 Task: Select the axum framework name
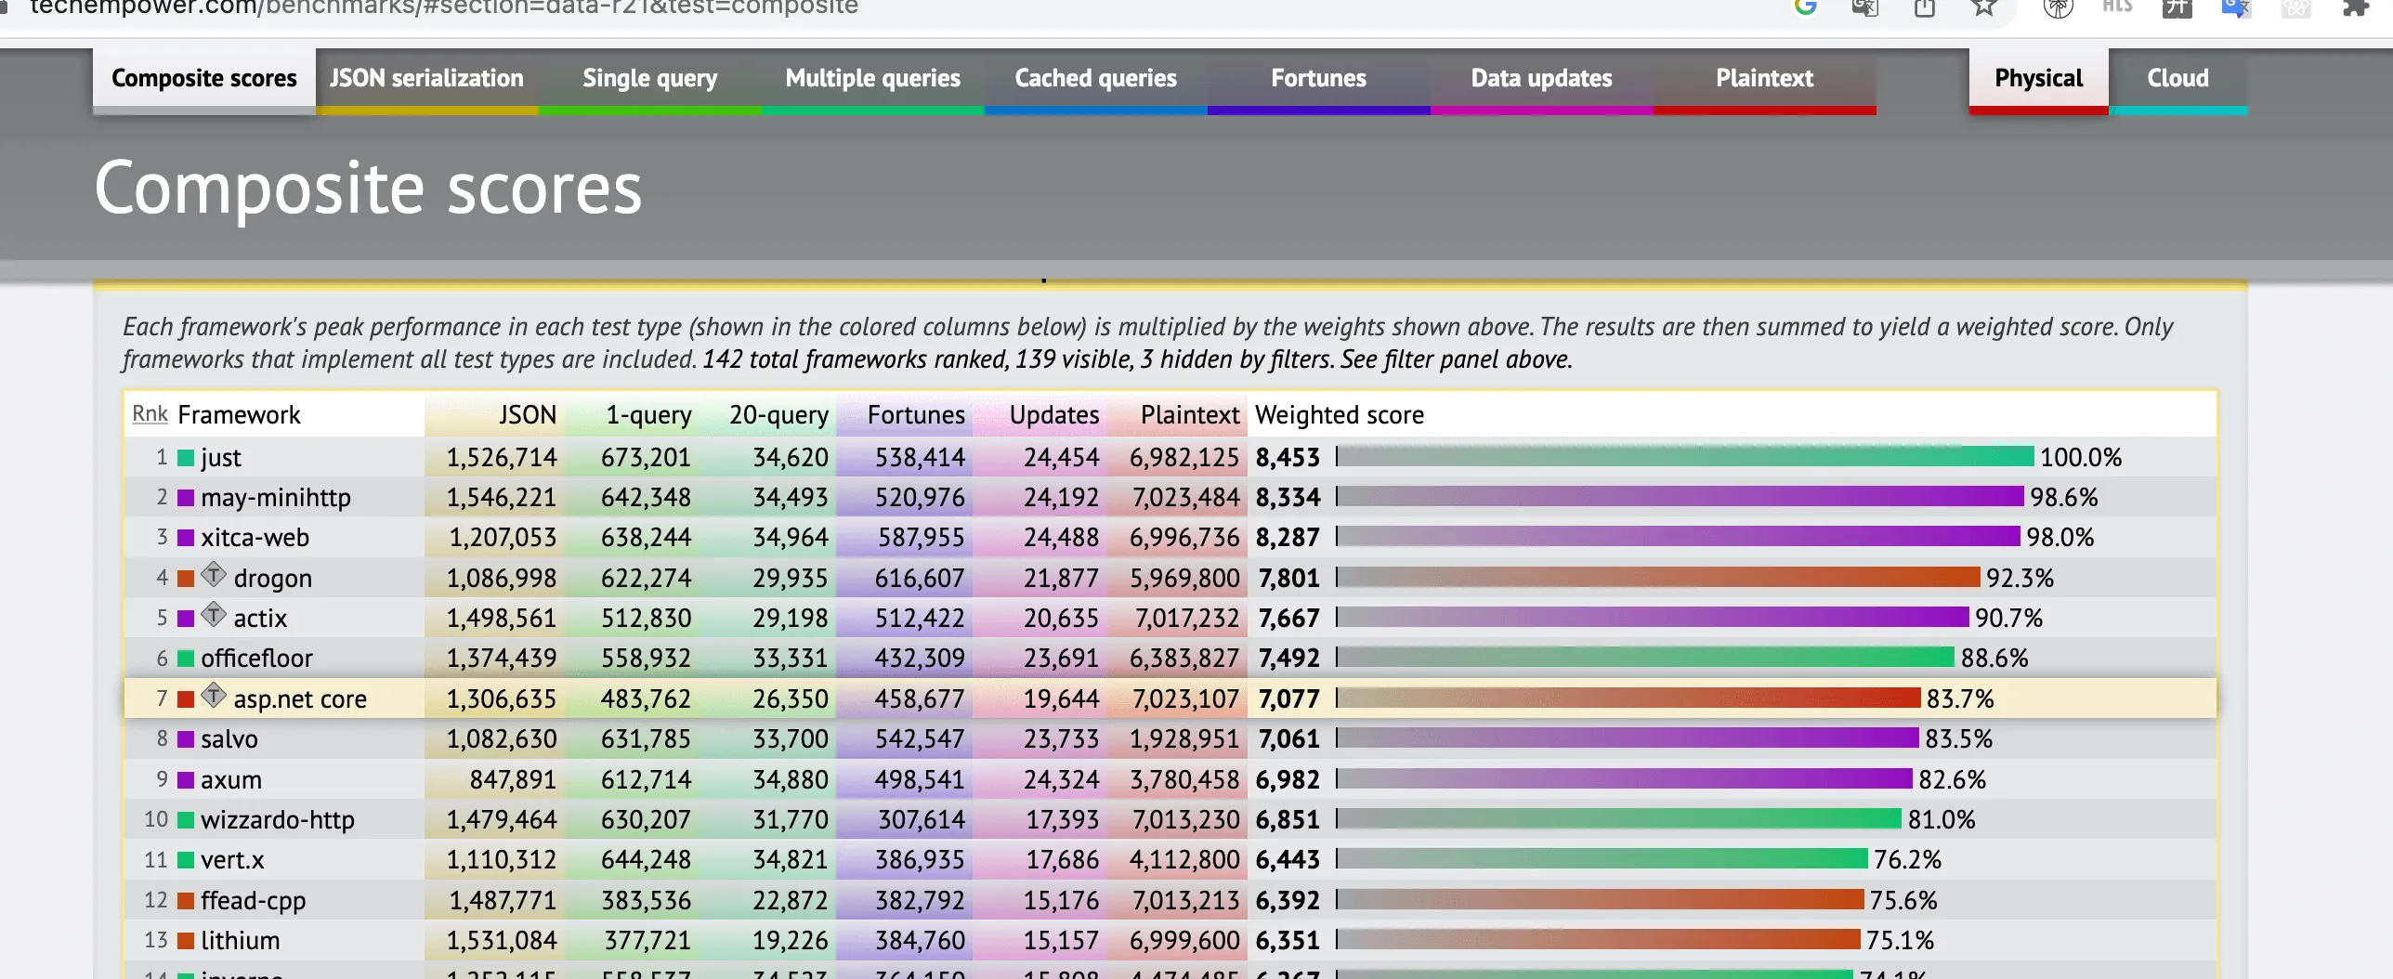coord(231,780)
